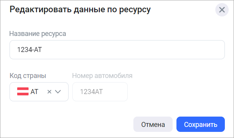
Task: Click the Austrian flag icon
Action: click(23, 91)
